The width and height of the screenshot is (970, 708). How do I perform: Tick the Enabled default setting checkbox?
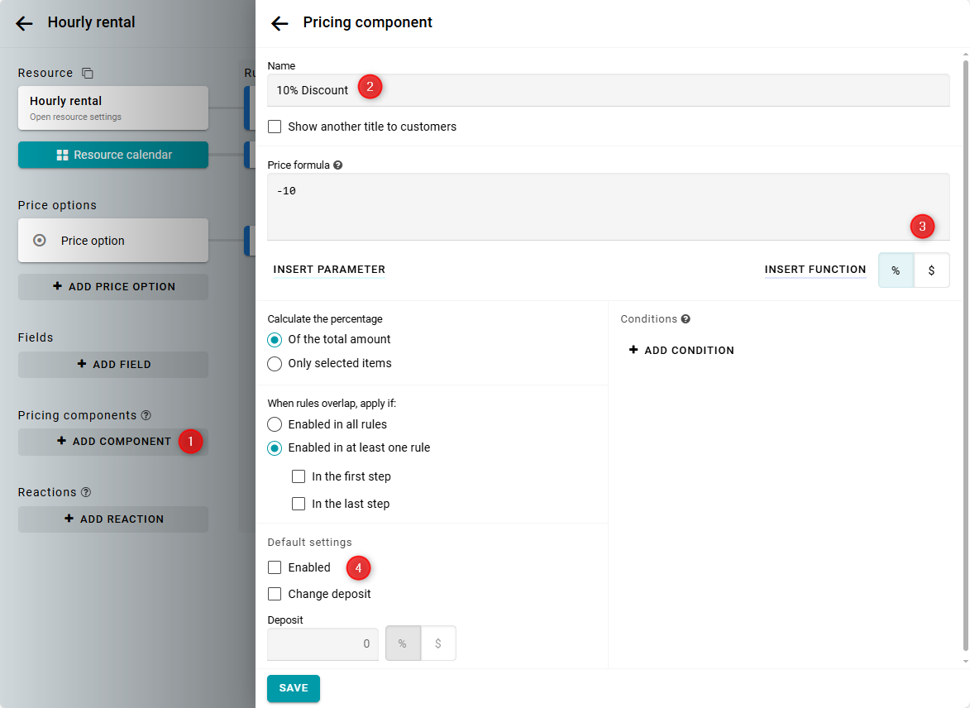click(275, 567)
